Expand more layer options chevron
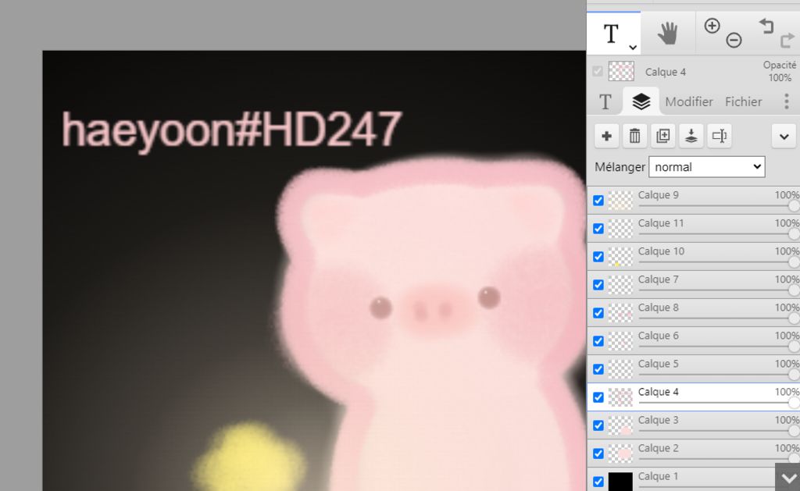The height and width of the screenshot is (491, 800). pyautogui.click(x=784, y=136)
